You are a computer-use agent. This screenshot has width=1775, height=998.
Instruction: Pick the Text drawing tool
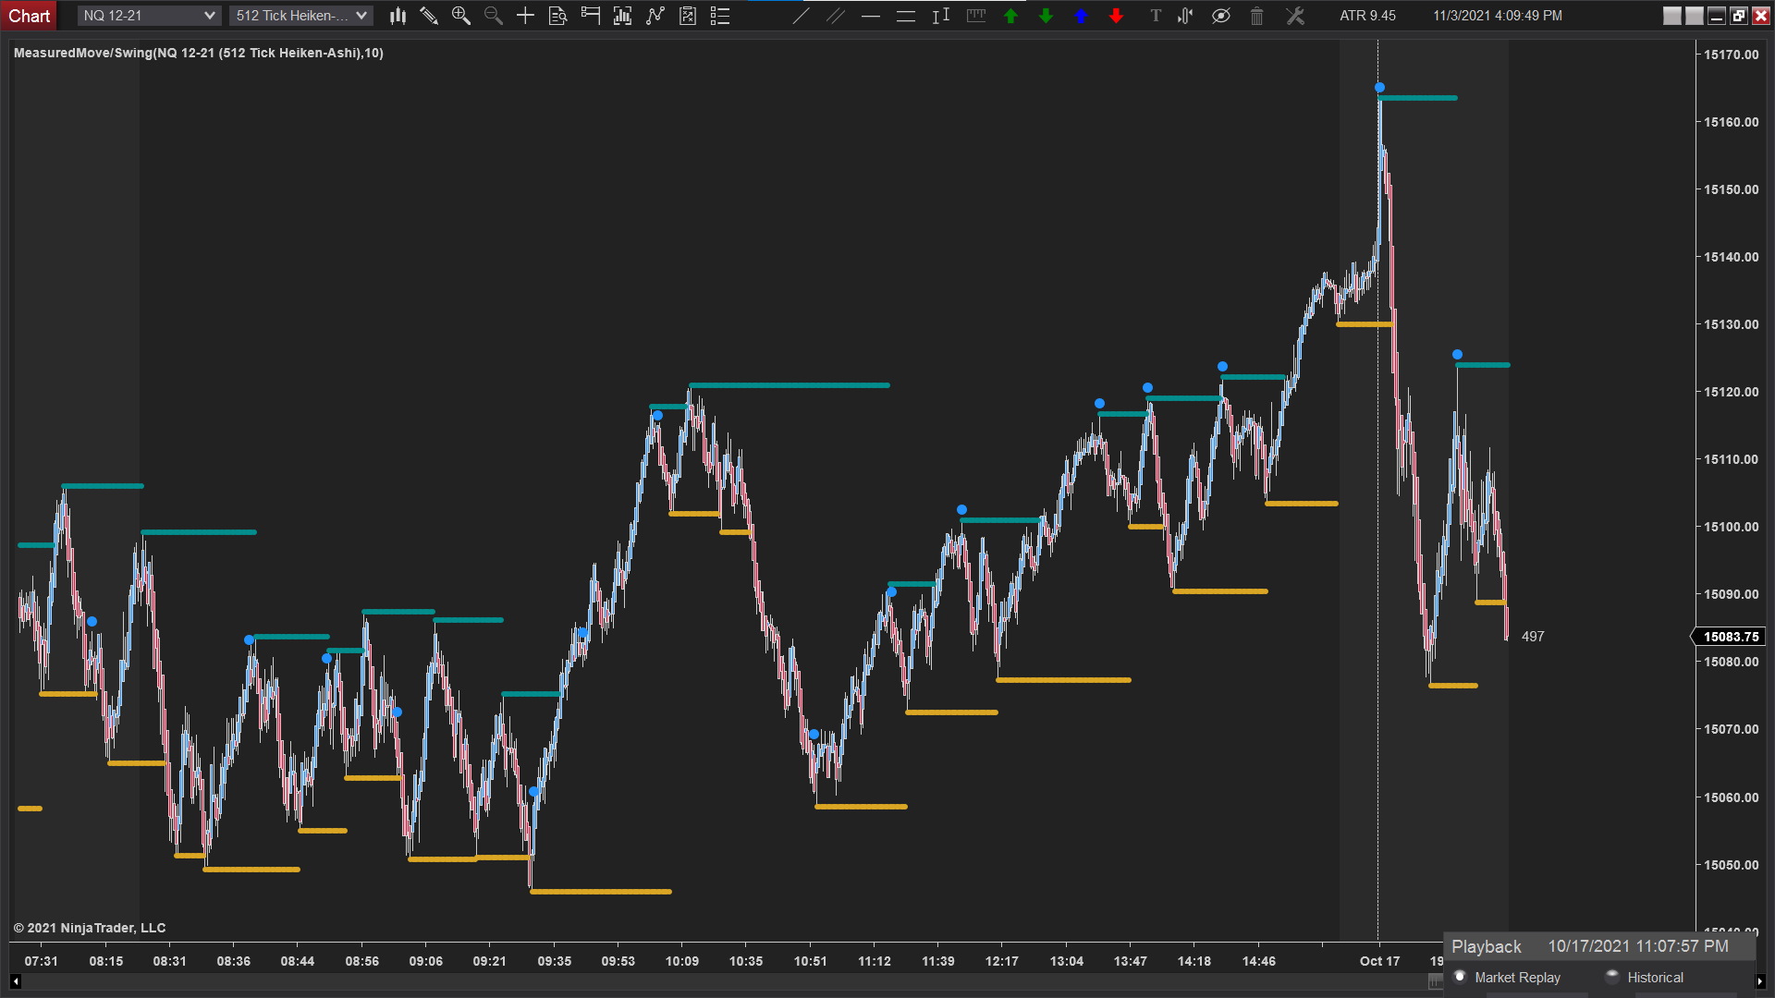(x=1156, y=16)
